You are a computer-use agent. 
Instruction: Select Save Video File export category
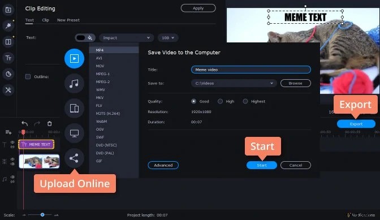pyautogui.click(x=74, y=58)
